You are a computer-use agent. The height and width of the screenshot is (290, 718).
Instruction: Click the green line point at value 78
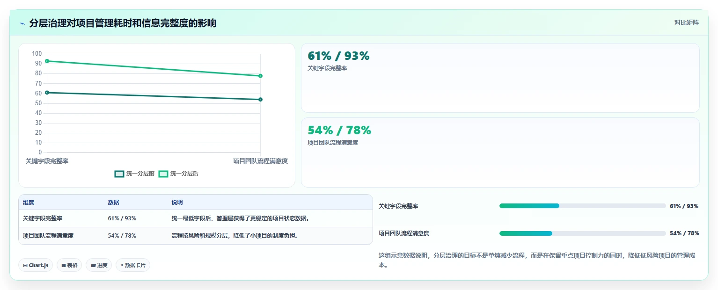(260, 76)
